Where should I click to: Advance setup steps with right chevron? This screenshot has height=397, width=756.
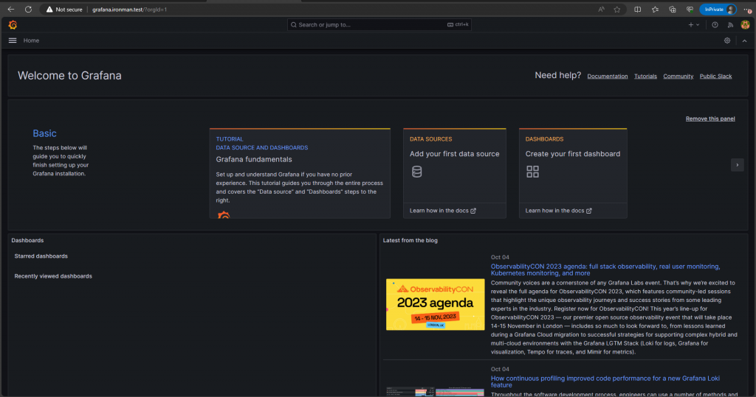[738, 165]
